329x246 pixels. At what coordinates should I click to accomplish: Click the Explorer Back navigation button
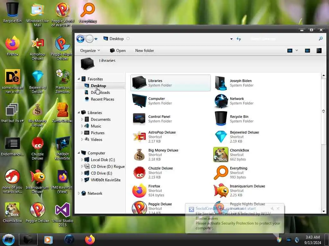point(80,39)
